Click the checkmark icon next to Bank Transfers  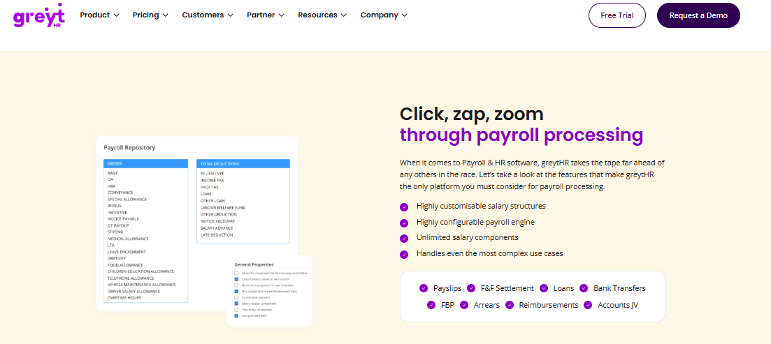tap(584, 288)
